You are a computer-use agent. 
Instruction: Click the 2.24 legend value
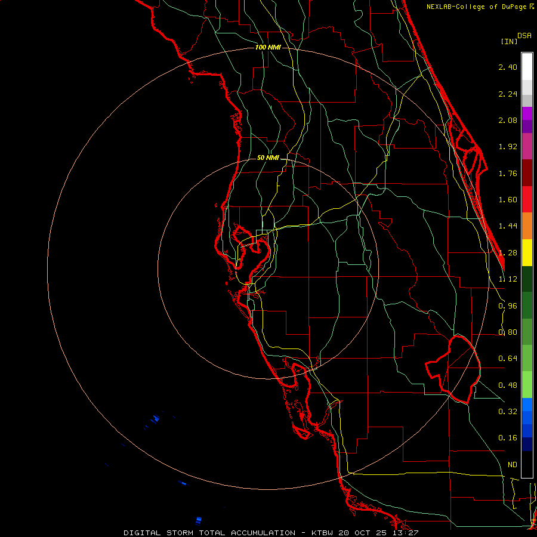[x=508, y=94]
